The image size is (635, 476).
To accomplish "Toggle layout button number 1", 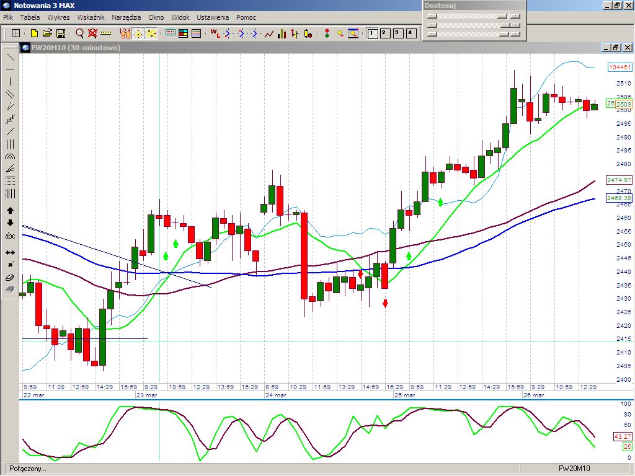I will pos(372,33).
